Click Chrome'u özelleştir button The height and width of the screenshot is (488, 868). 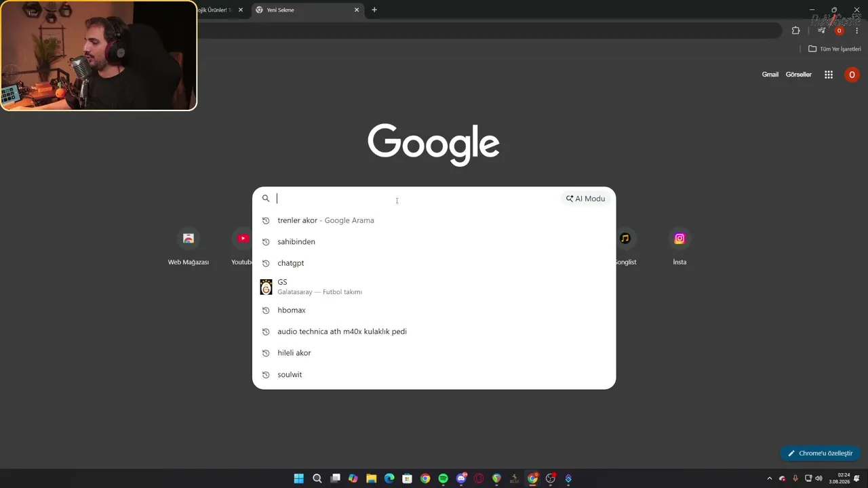pyautogui.click(x=821, y=453)
